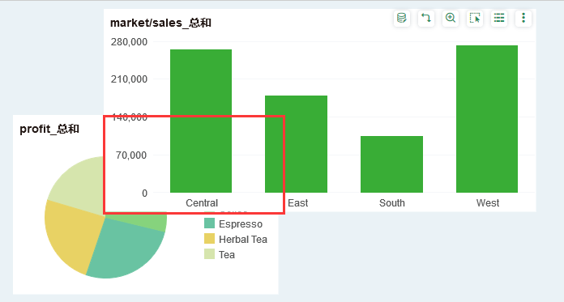Open the three-dot more options menu
The height and width of the screenshot is (302, 564).
click(523, 18)
